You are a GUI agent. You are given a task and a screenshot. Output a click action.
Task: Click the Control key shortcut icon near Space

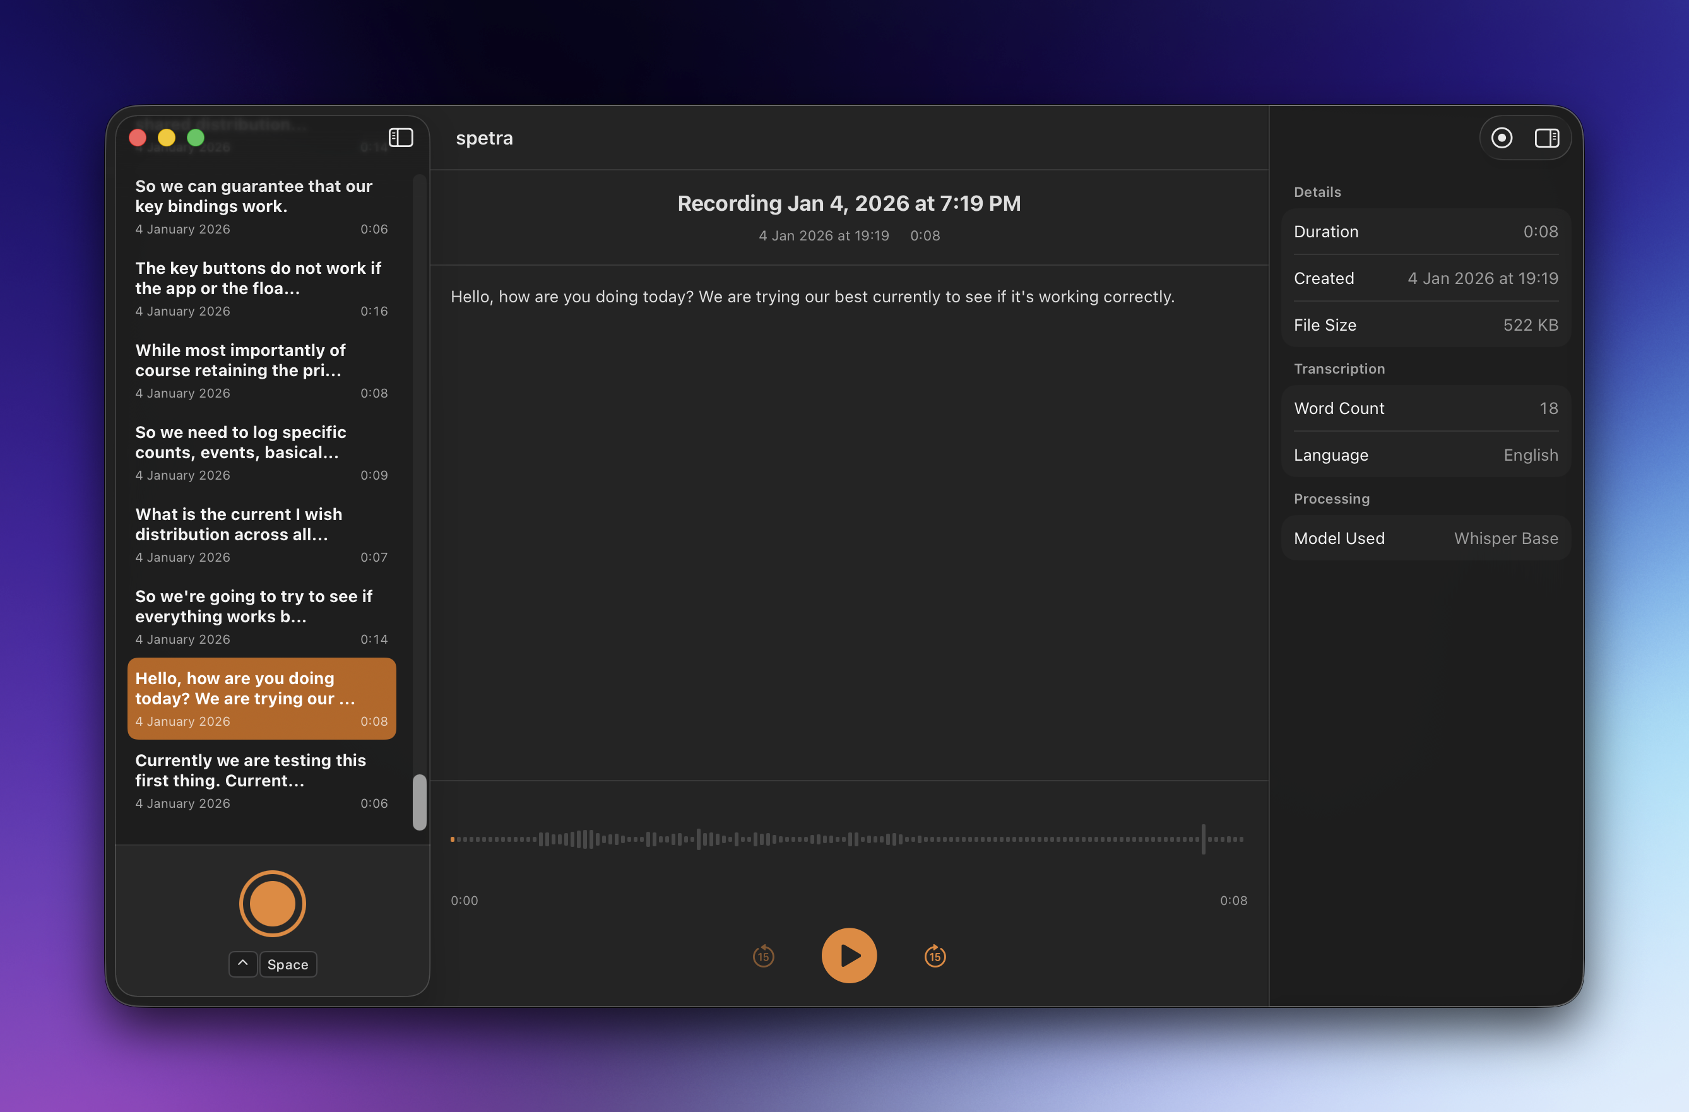click(x=243, y=964)
